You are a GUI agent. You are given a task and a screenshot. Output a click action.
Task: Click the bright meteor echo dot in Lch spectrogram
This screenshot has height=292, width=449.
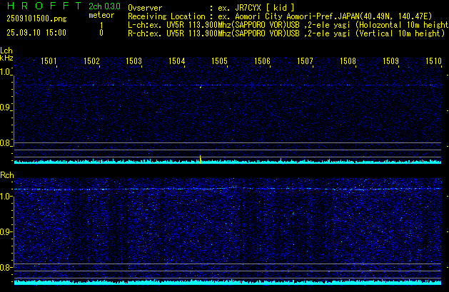pyautogui.click(x=201, y=87)
